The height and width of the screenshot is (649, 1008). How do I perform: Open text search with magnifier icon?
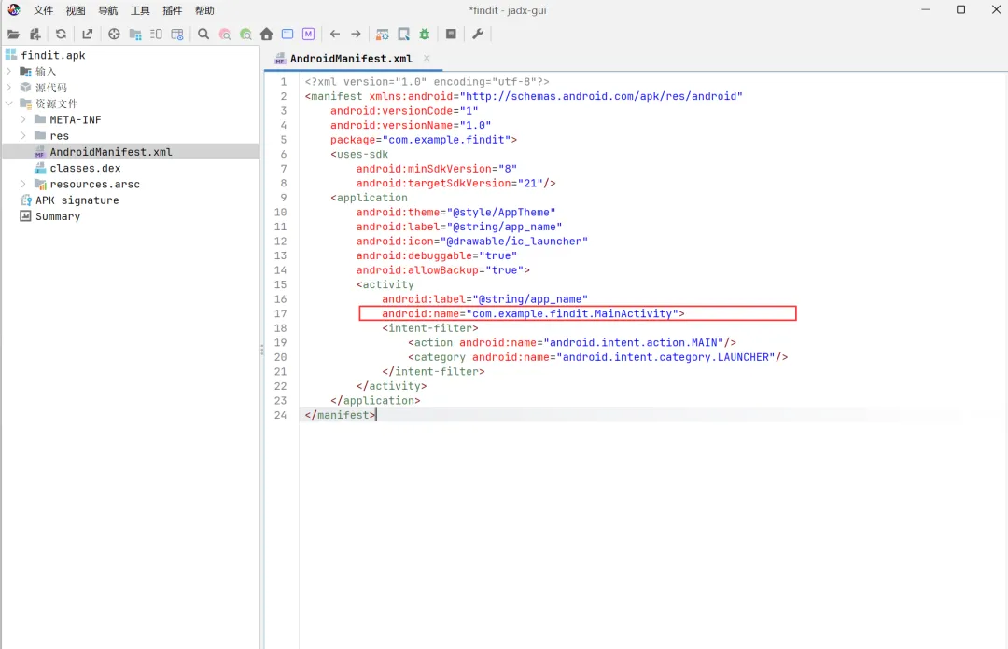[203, 35]
